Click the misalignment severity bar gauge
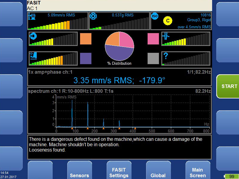Viewport: 239px width, 179px height. (186, 39)
